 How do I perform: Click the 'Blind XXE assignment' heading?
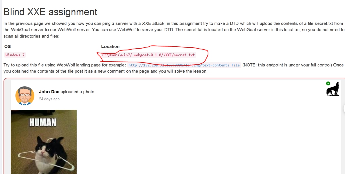coord(51,12)
